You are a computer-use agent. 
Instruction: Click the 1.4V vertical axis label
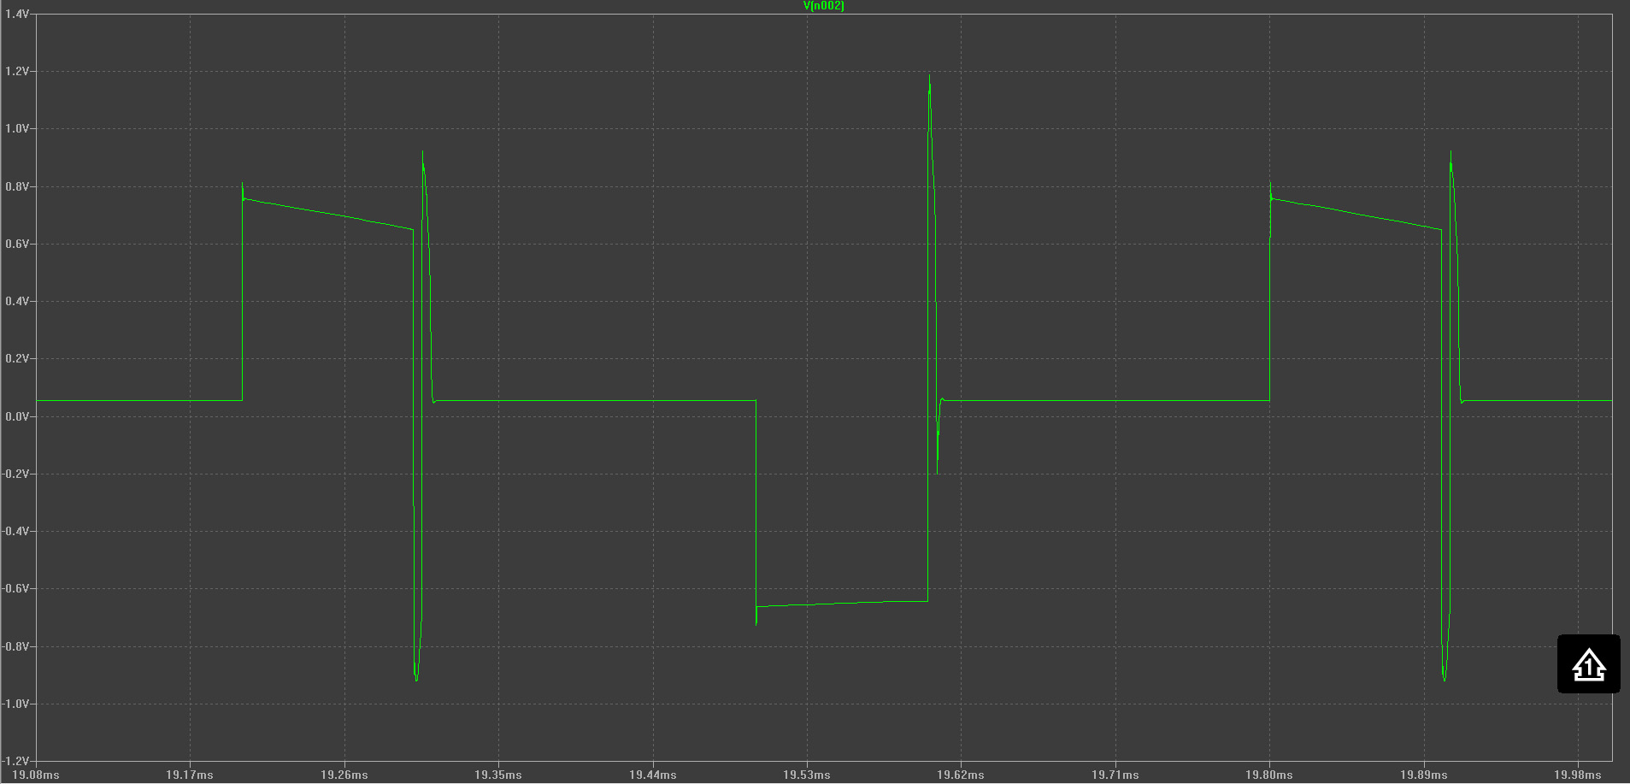17,15
